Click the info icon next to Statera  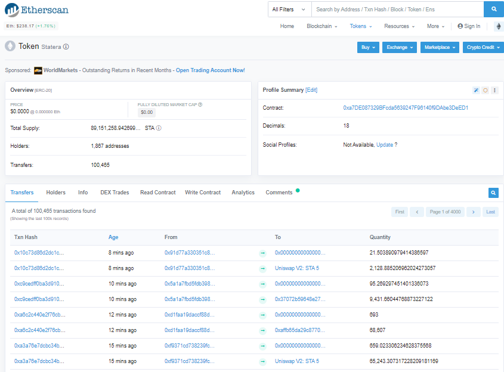coord(66,47)
